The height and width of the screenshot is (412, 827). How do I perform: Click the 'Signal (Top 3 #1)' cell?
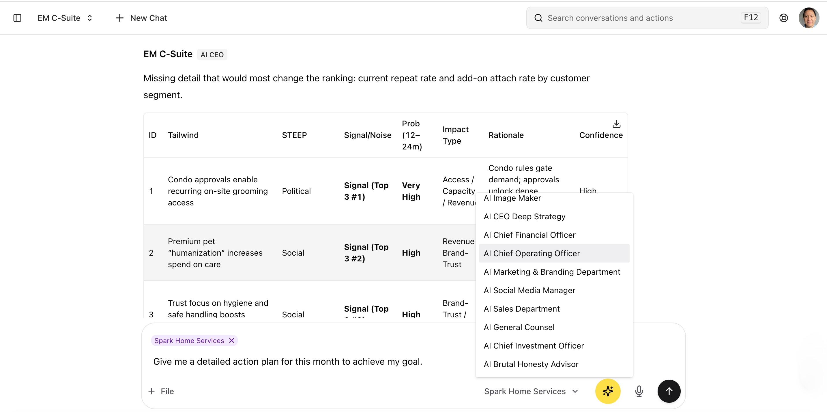pyautogui.click(x=366, y=191)
